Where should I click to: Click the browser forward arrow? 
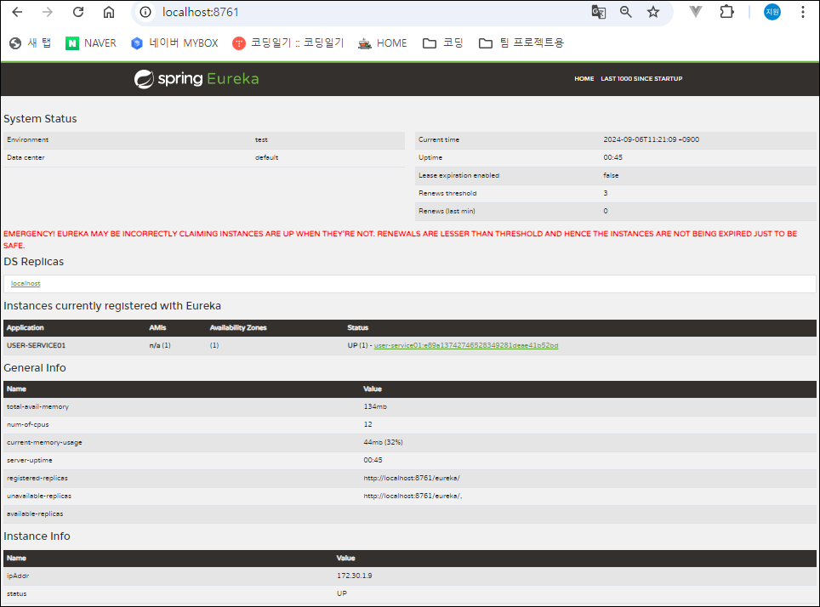(x=48, y=12)
